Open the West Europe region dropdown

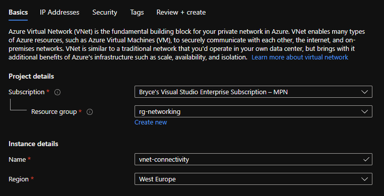click(253, 179)
